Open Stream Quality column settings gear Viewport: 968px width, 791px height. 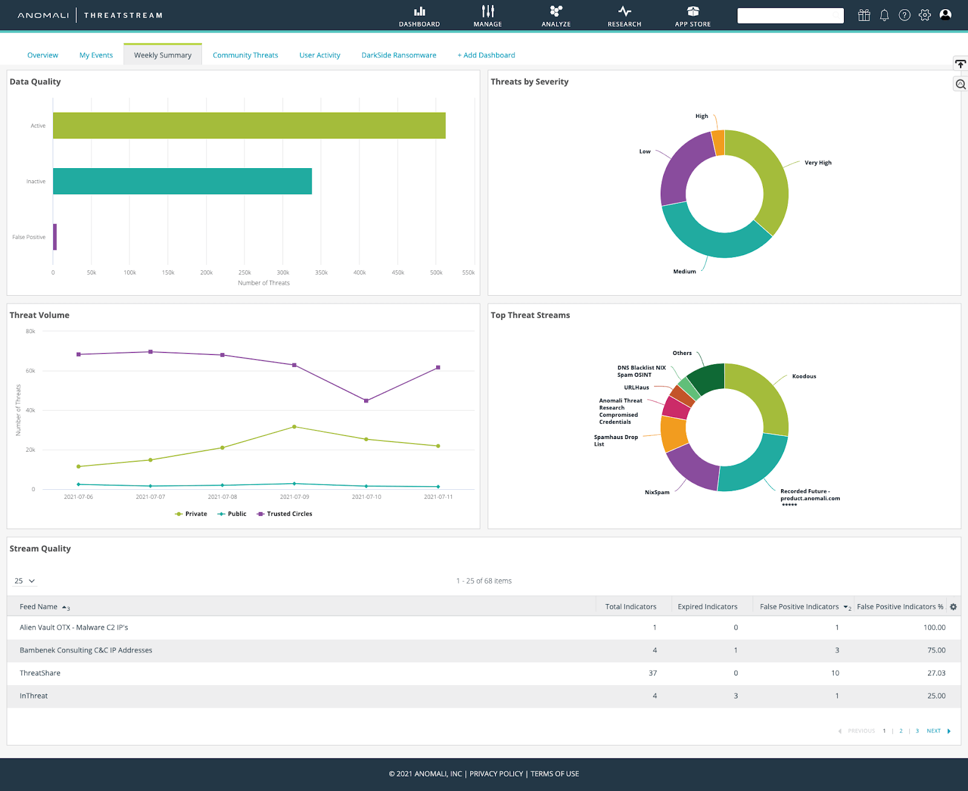coord(953,606)
